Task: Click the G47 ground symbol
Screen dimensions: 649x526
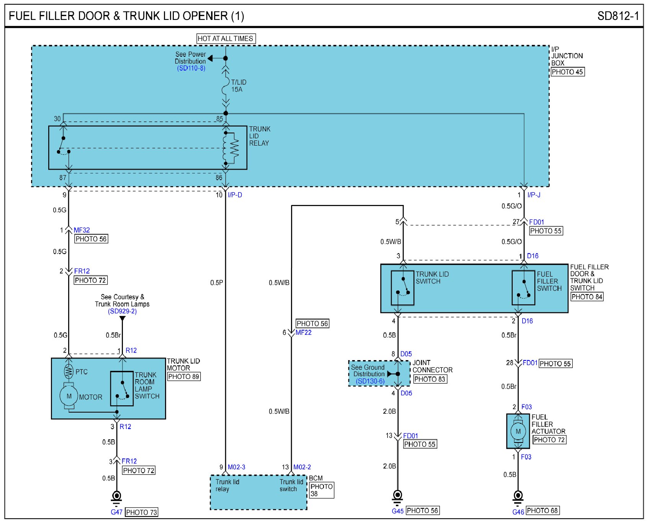Action: coord(116,497)
